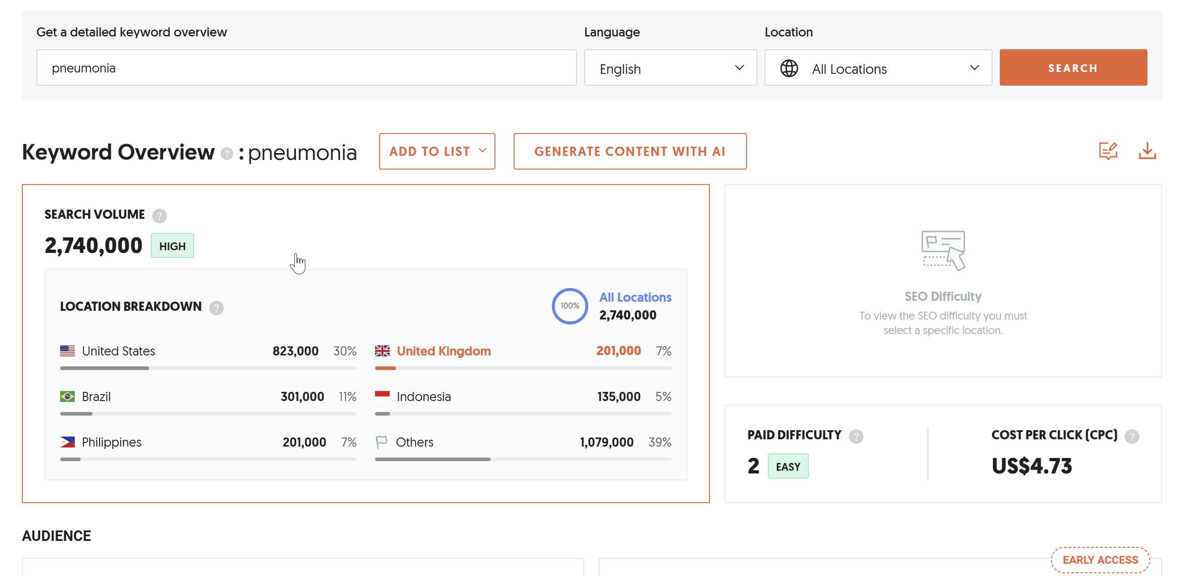Select the All Locations 100% link
The height and width of the screenshot is (576, 1188).
pyautogui.click(x=611, y=306)
